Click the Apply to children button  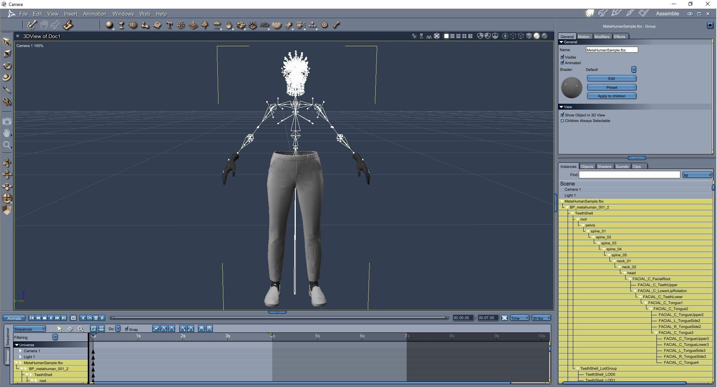pos(611,96)
